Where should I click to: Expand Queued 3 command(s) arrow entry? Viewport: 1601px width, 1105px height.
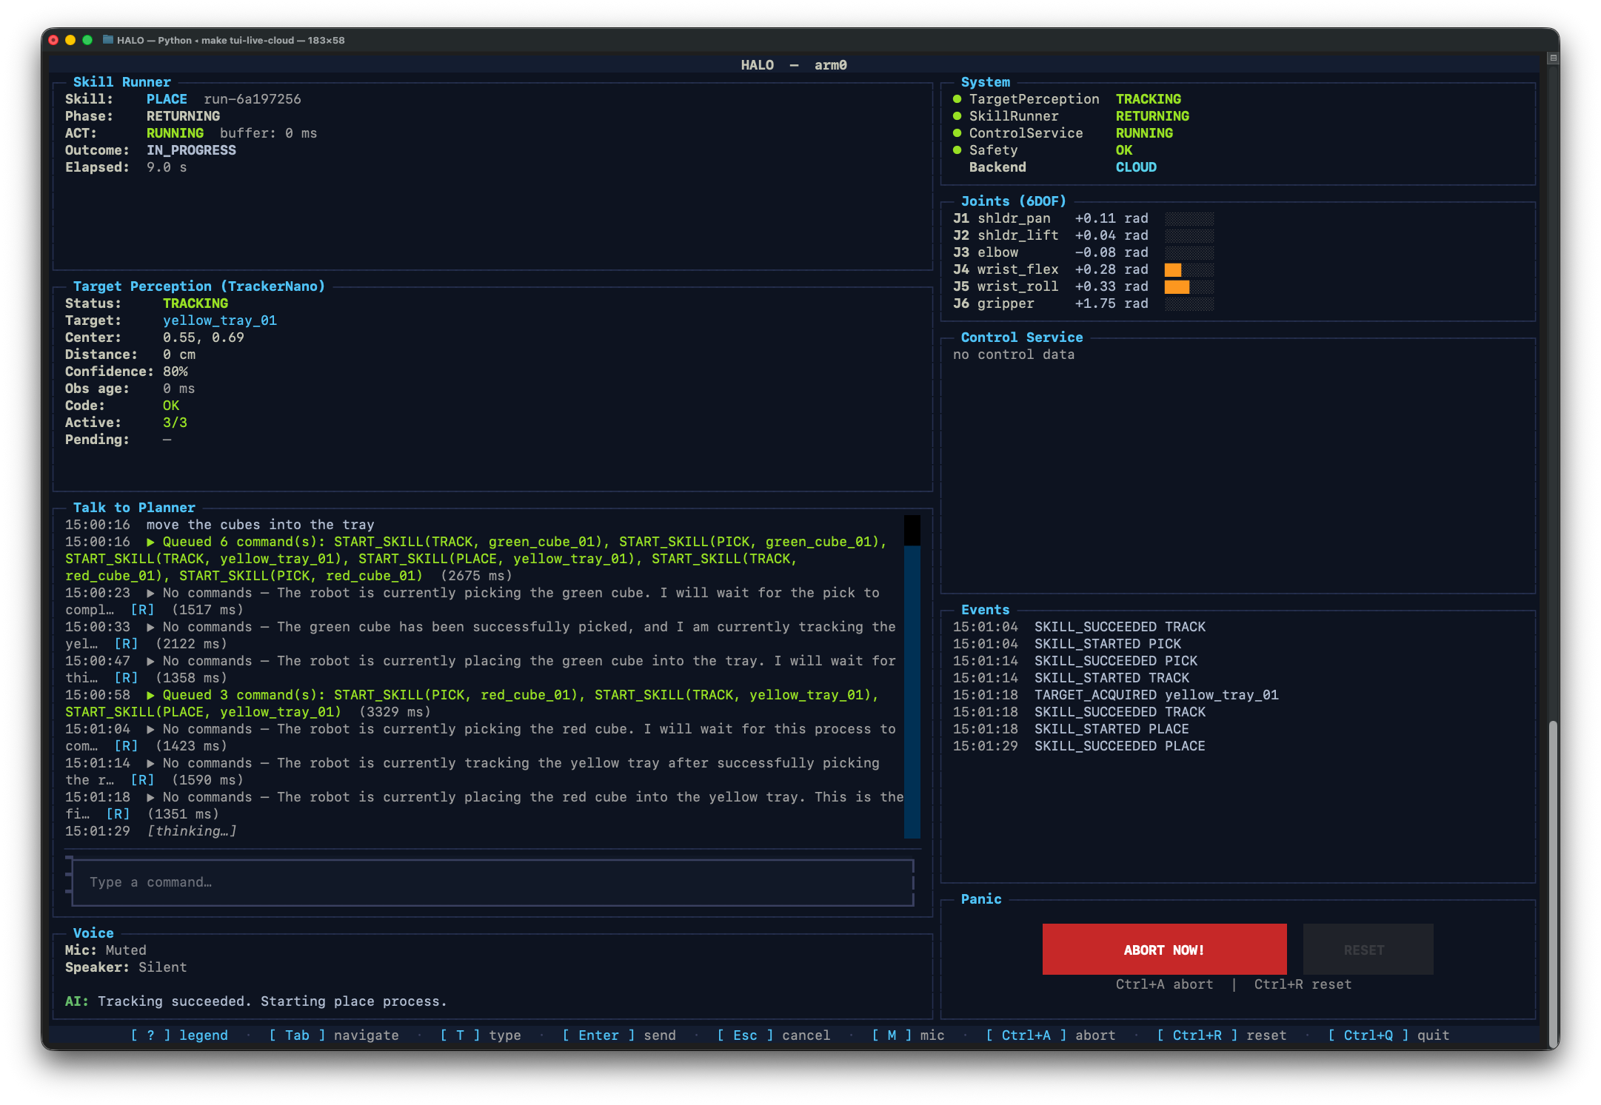(150, 696)
